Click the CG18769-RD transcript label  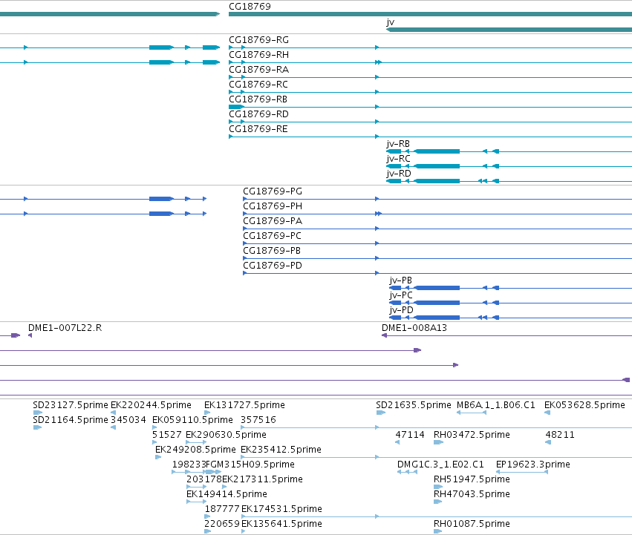(258, 114)
